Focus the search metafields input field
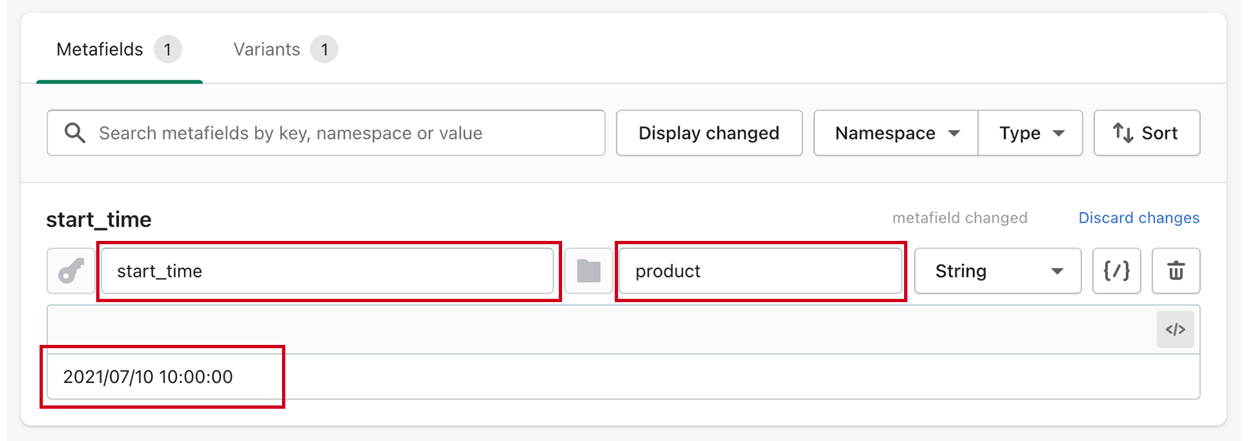1248x441 pixels. click(326, 133)
